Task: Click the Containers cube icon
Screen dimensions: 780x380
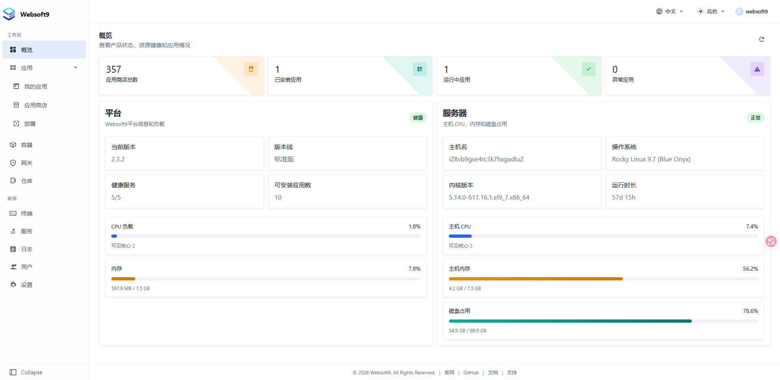Action: pos(13,145)
